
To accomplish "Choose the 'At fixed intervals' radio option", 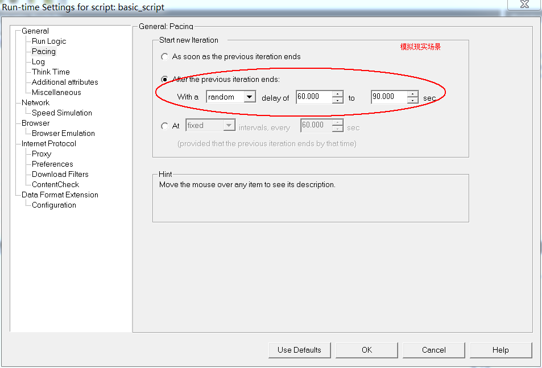I will coord(164,126).
